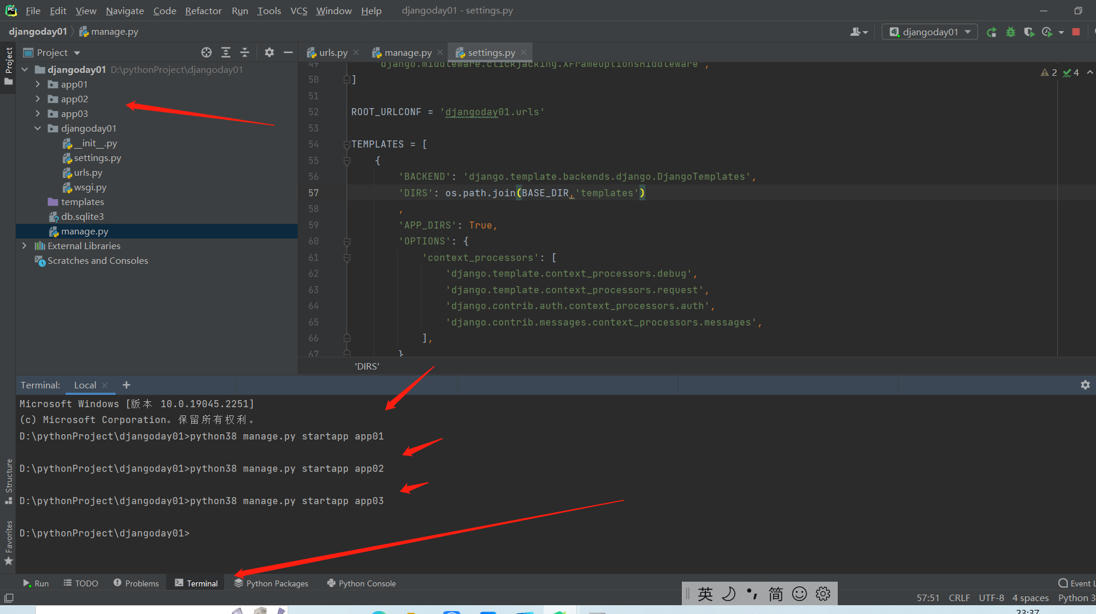Toggle IME punctuation mode
The height and width of the screenshot is (614, 1096).
pyautogui.click(x=752, y=594)
